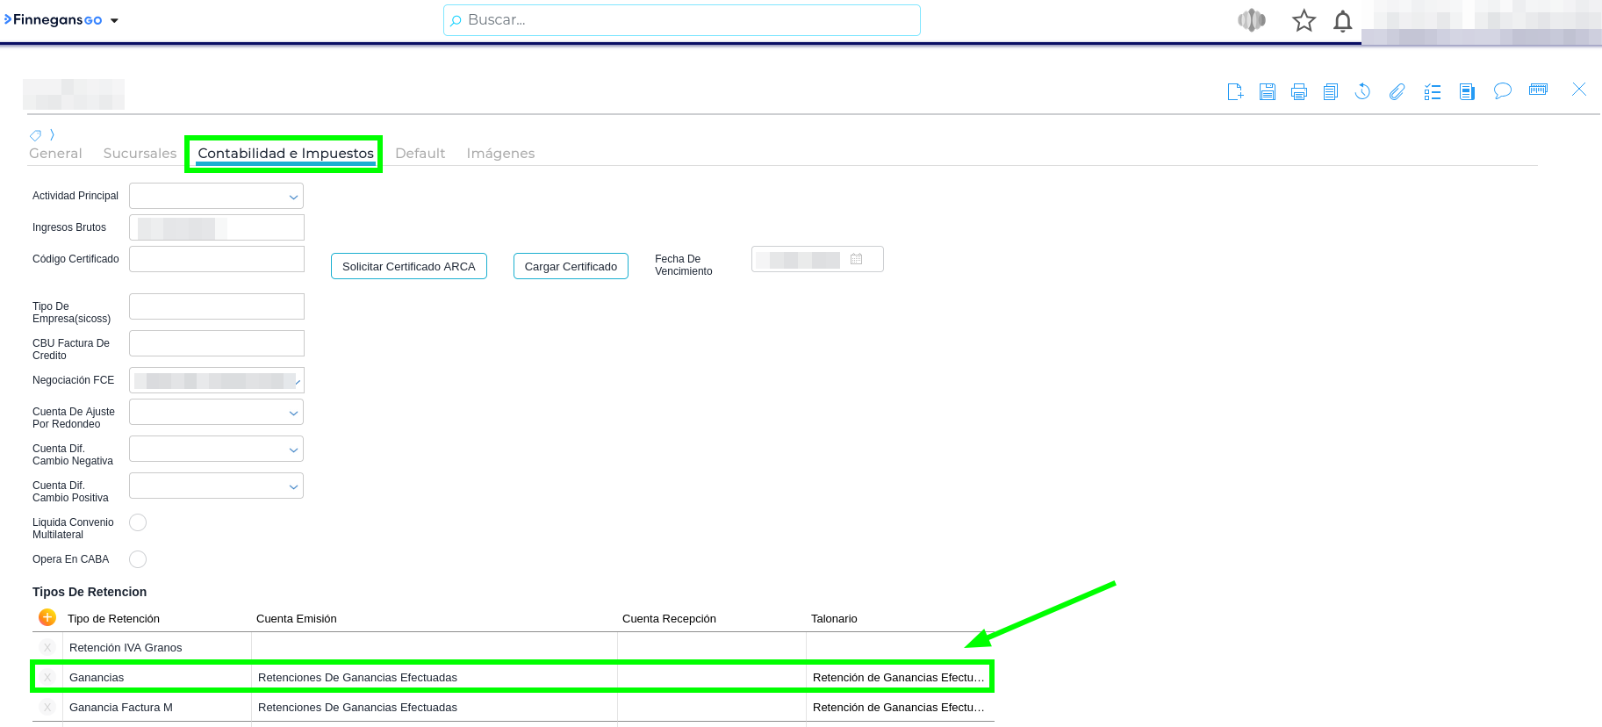
Task: Open Cuenta De Ajuste Por Redondeo dropdown
Action: [x=216, y=412]
